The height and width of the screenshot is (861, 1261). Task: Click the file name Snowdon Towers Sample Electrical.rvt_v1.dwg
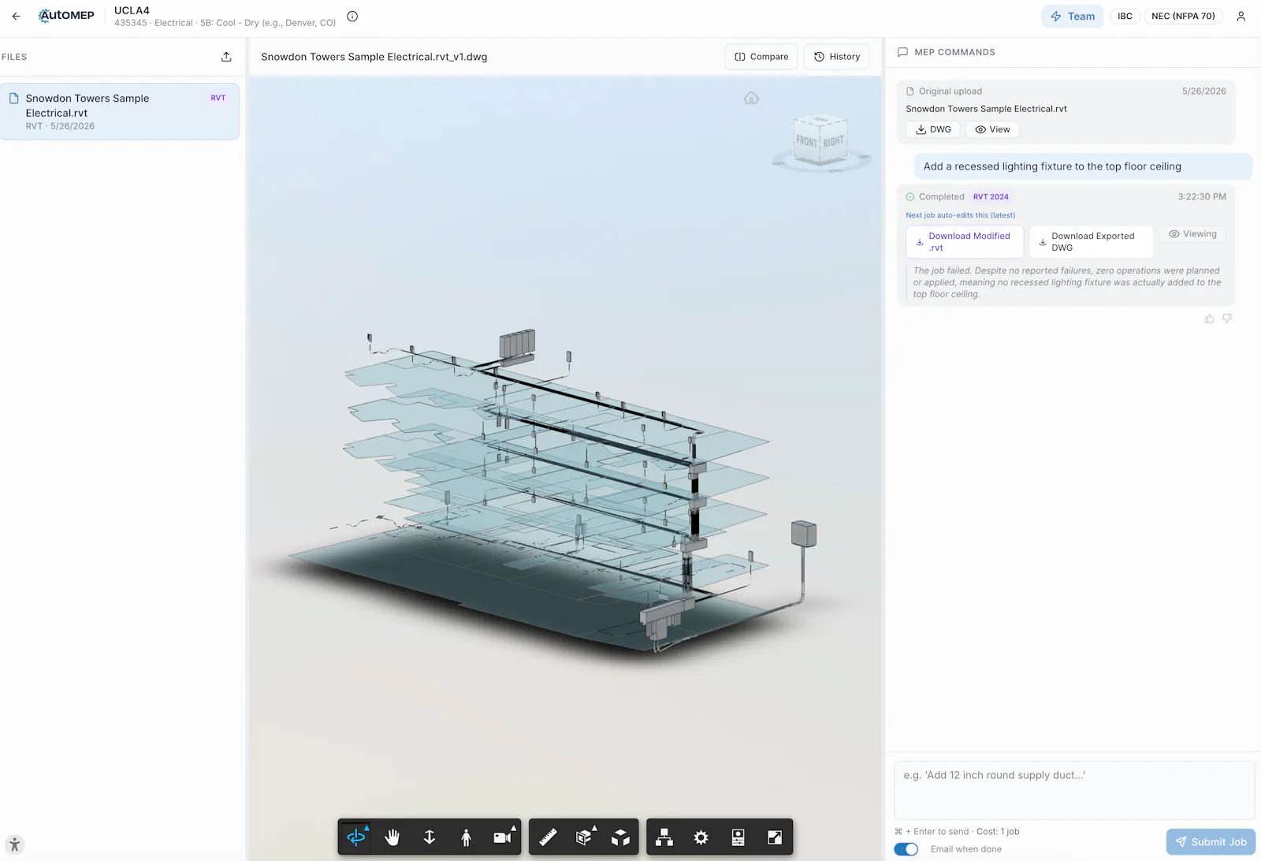[374, 57]
